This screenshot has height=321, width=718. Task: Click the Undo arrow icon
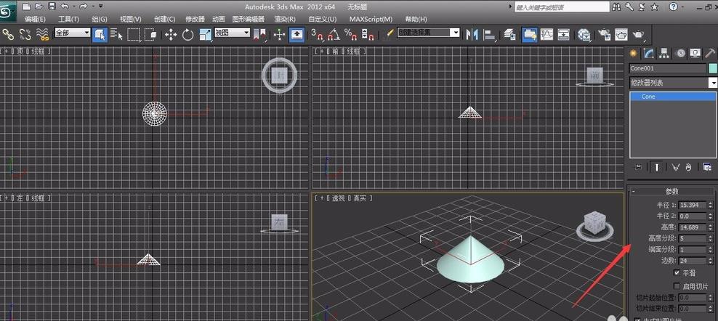click(x=65, y=7)
